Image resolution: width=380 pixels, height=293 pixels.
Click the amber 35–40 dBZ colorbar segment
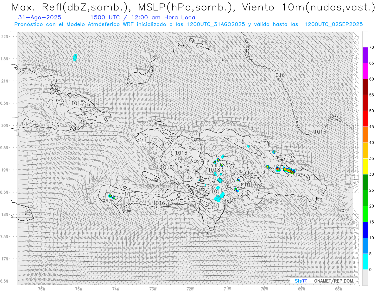[x=365, y=150]
